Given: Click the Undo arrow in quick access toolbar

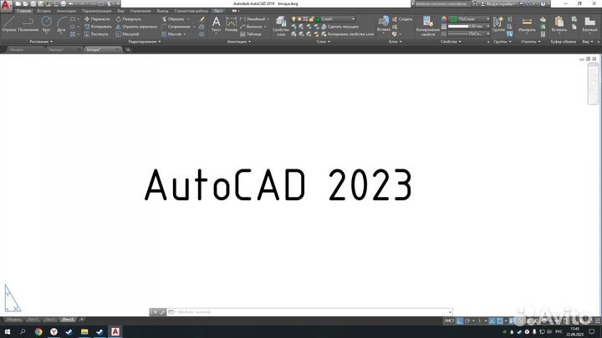Looking at the screenshot, I should (71, 4).
